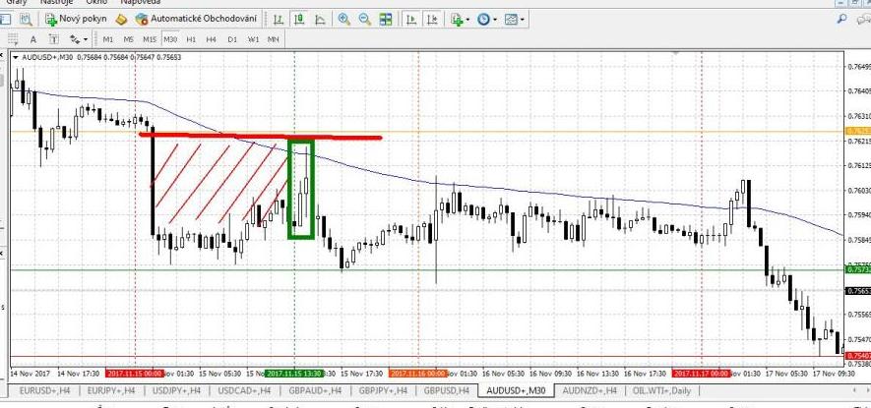This screenshot has height=408, width=871.
Task: Switch chart to line chart type
Action: click(x=320, y=20)
